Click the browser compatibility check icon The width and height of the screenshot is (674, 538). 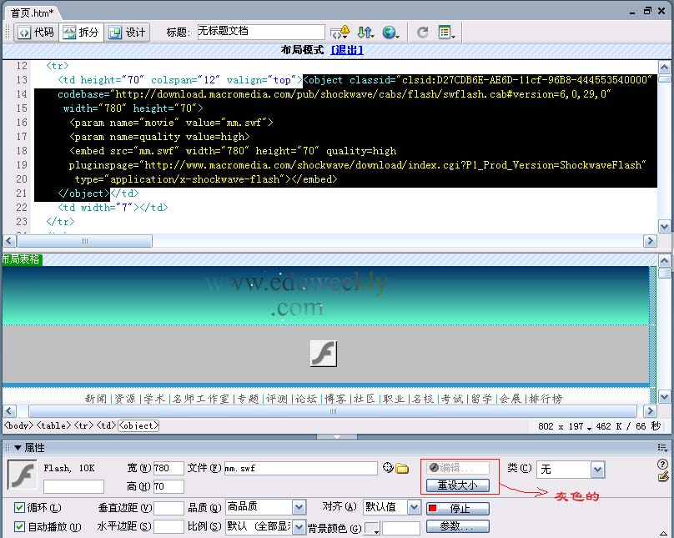340,33
